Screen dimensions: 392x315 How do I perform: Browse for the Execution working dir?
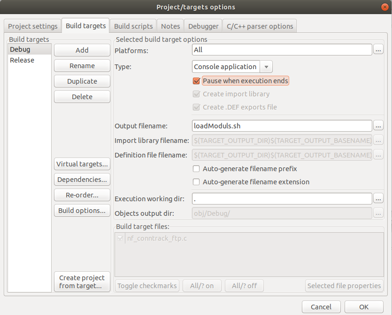coord(378,198)
